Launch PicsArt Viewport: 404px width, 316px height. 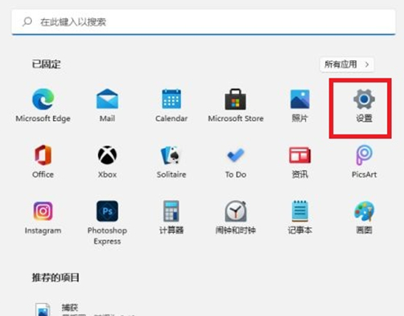point(364,162)
